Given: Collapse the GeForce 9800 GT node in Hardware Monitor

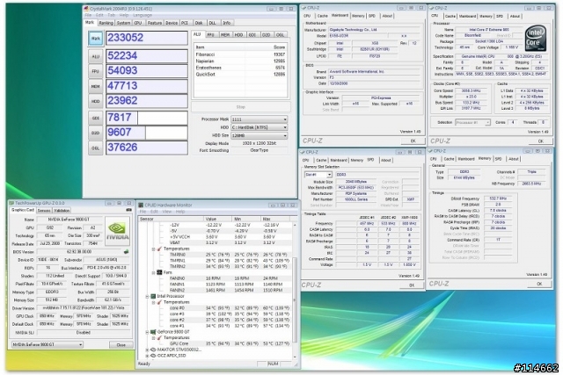Looking at the screenshot, I should click(x=147, y=332).
